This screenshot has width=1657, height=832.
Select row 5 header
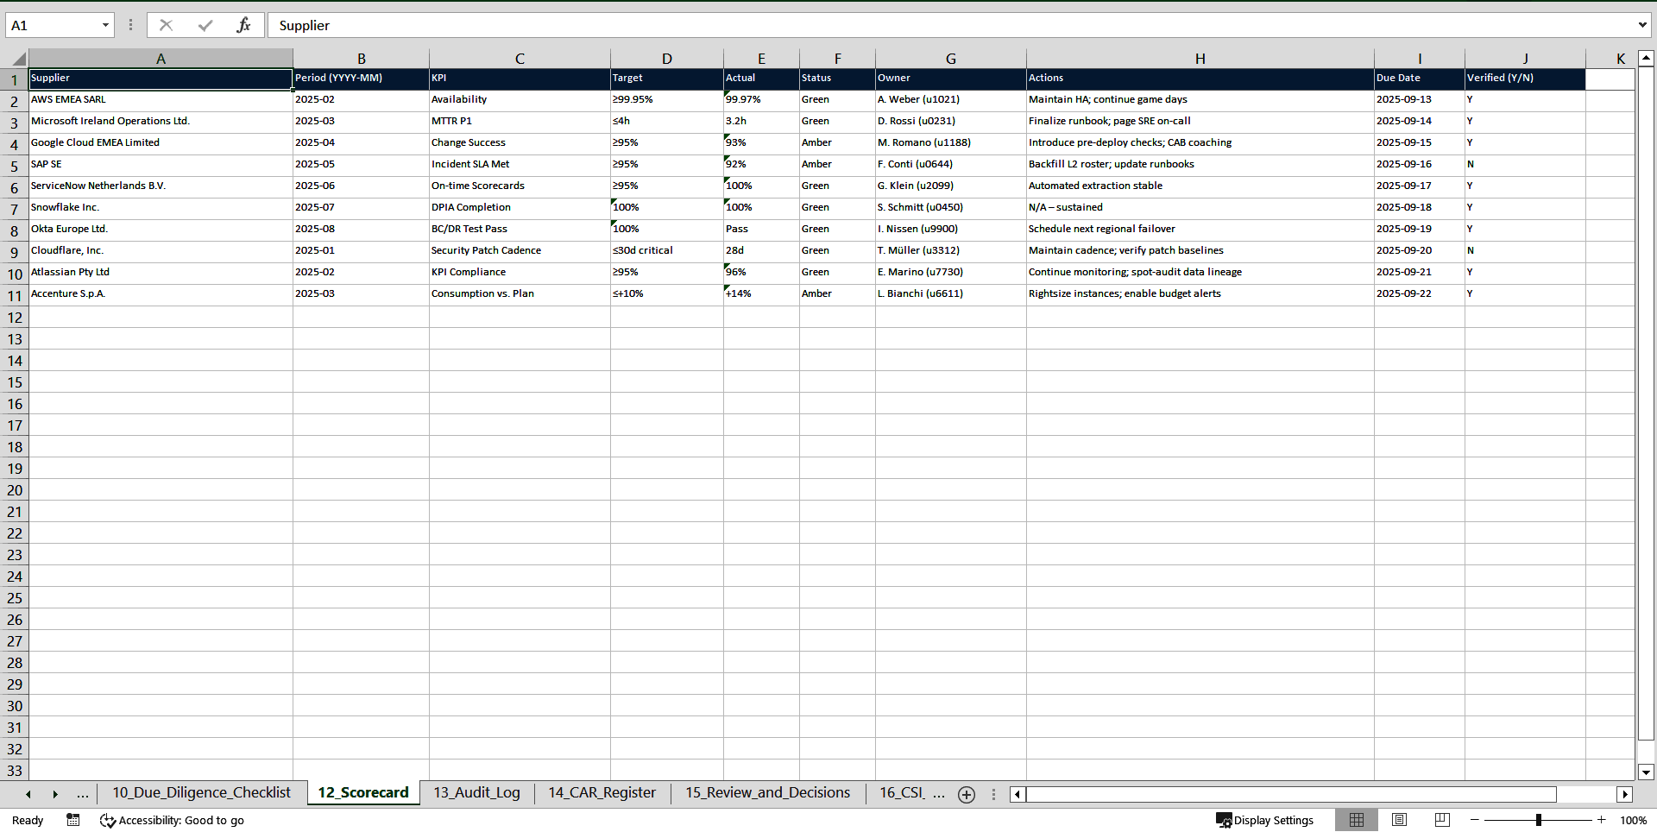pos(15,166)
